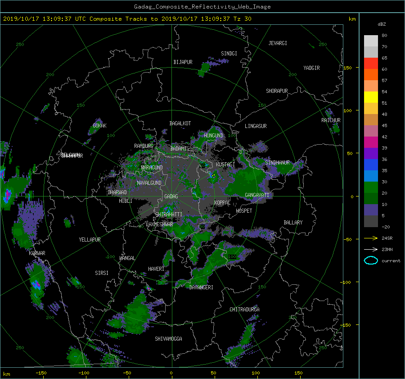
Task: Click the BIJAPUR city label
Action: (183, 62)
